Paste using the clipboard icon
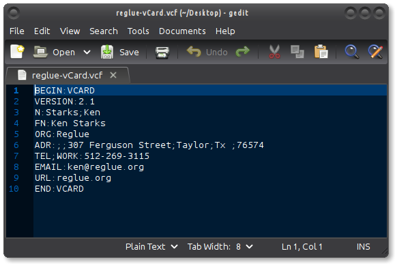395x264 pixels. point(321,52)
